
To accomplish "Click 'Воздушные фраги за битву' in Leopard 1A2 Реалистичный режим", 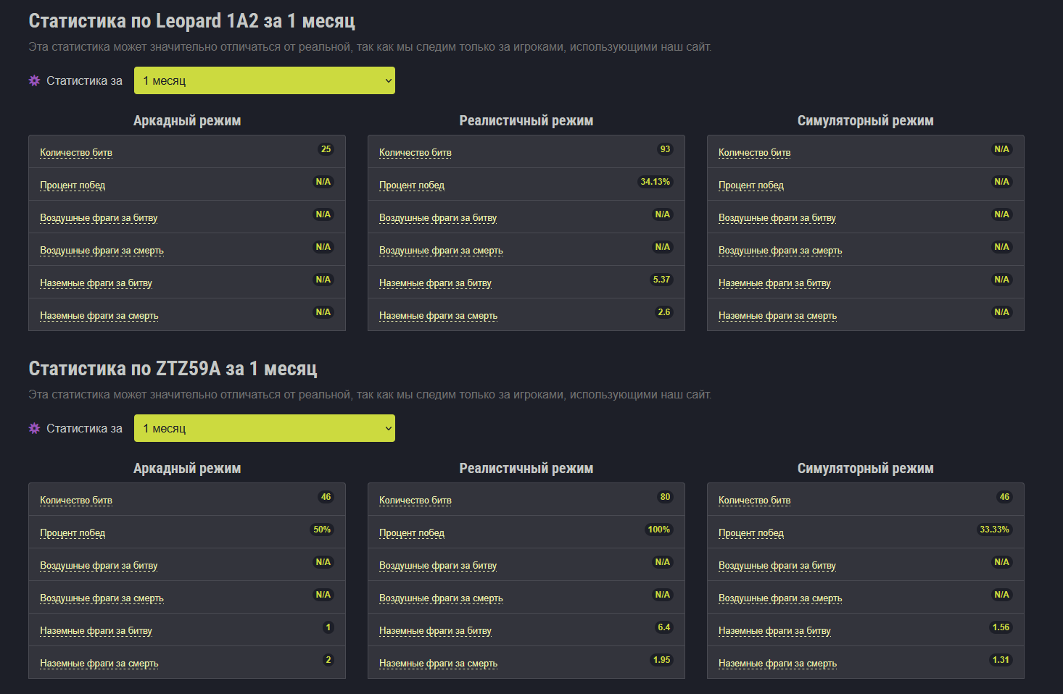I will point(438,217).
